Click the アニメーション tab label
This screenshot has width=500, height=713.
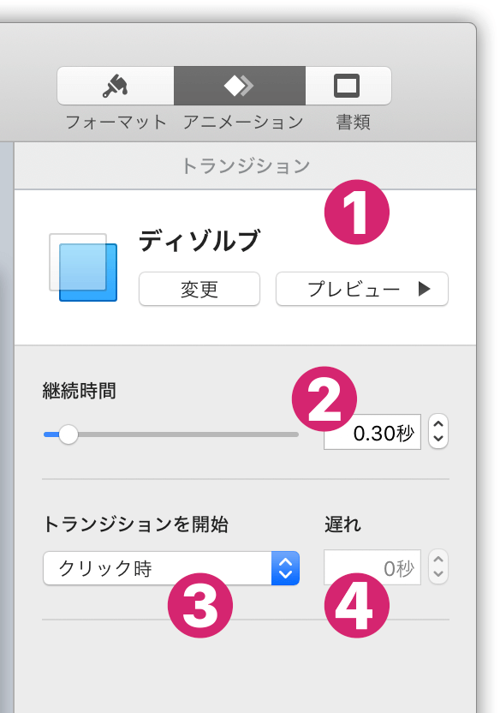pos(243,122)
